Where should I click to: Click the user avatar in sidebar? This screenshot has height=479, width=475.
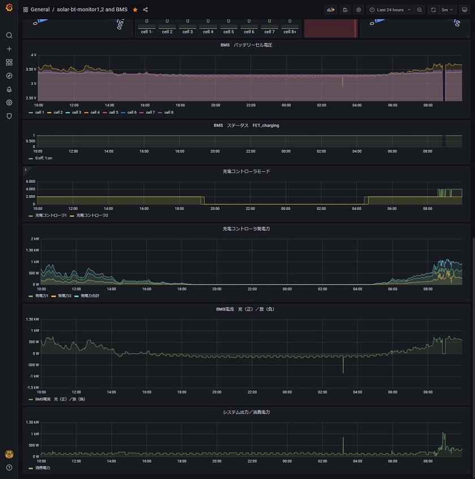pyautogui.click(x=9, y=454)
